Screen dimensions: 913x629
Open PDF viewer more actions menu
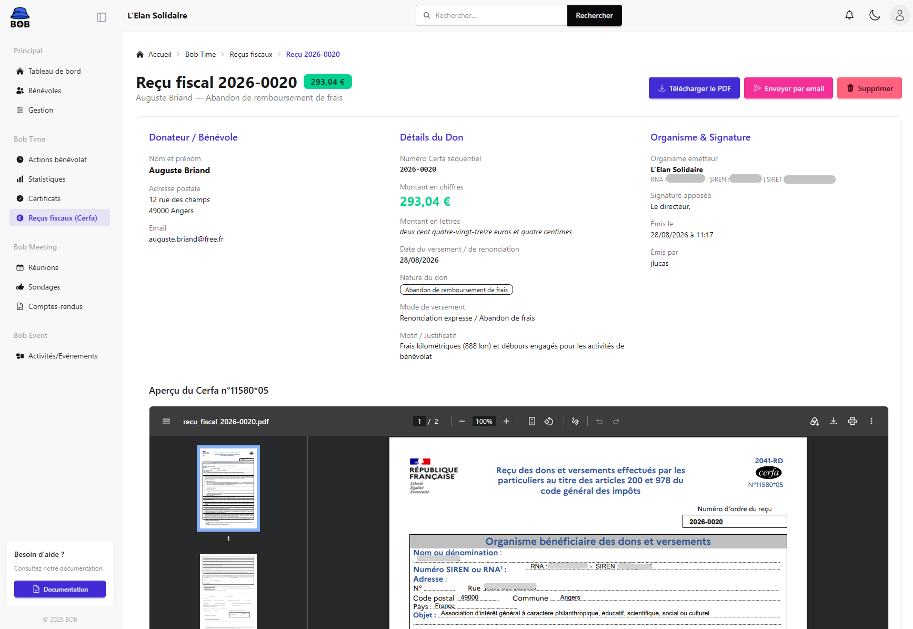(x=871, y=421)
